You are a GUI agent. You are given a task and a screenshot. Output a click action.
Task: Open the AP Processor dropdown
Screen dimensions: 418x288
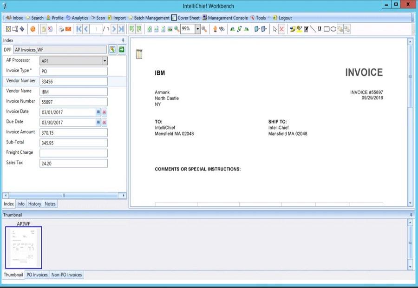click(x=105, y=61)
